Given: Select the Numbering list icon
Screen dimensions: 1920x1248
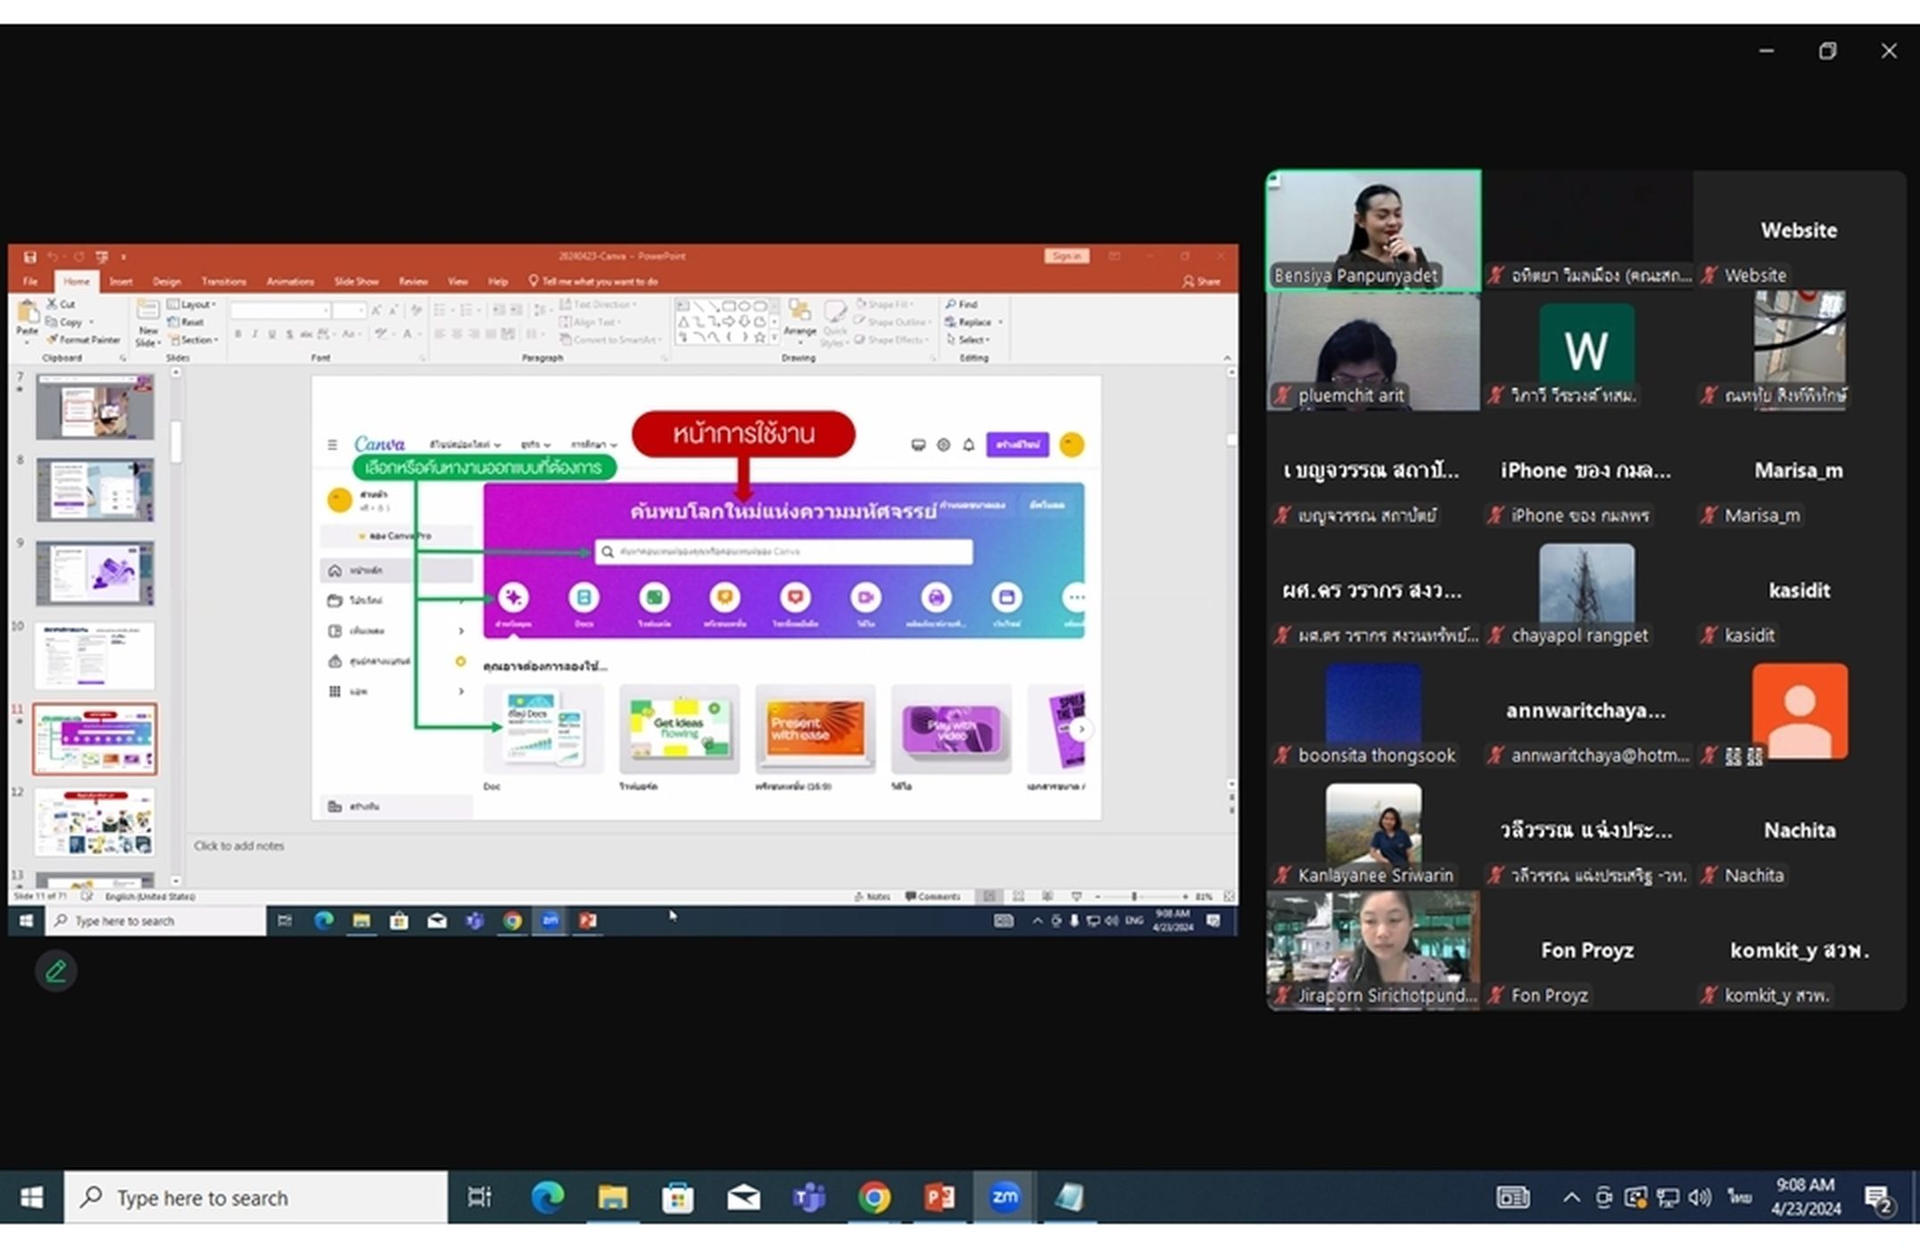Looking at the screenshot, I should pos(467,310).
